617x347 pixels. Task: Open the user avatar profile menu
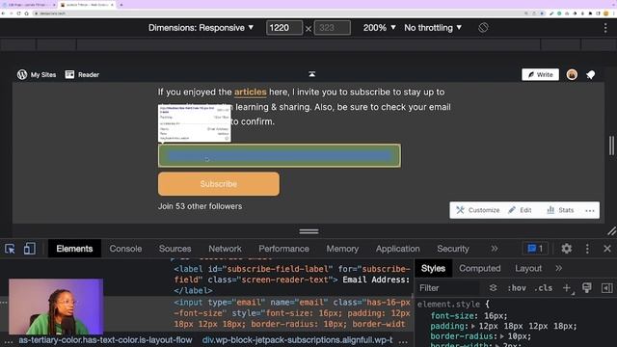coord(572,75)
